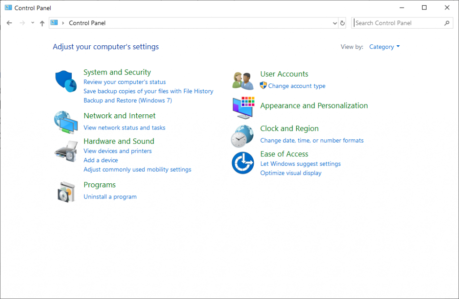The width and height of the screenshot is (459, 299).
Task: Click View network status and tasks
Action: [x=124, y=127]
